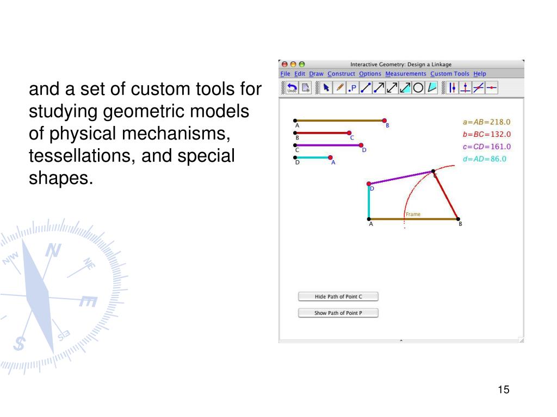Select the line segment tool
This screenshot has width=557, height=417.
coord(366,87)
